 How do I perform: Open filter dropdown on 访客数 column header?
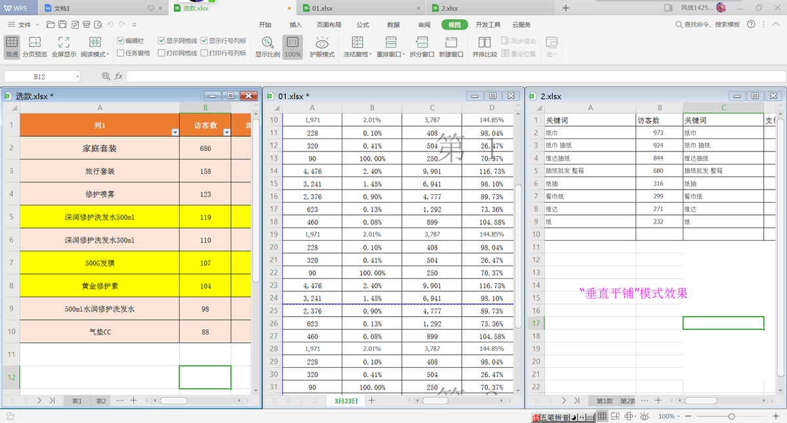coord(226,132)
